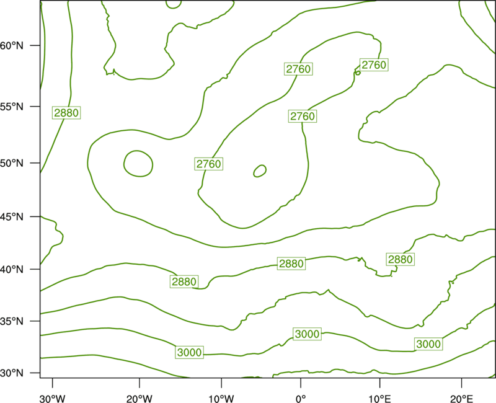Click the 2880 contour label beside 55°N
This screenshot has width=496, height=403.
click(66, 113)
